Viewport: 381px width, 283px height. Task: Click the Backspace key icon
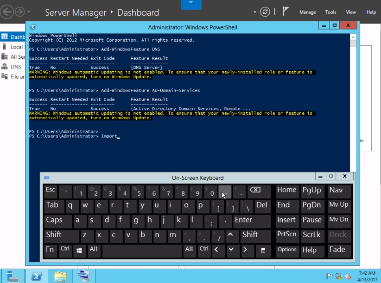coord(259,191)
